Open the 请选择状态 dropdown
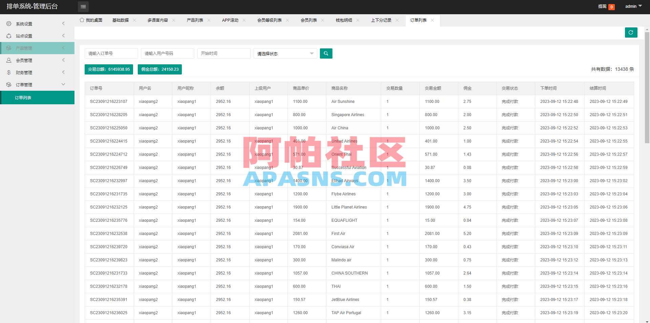This screenshot has width=650, height=323. coord(285,53)
